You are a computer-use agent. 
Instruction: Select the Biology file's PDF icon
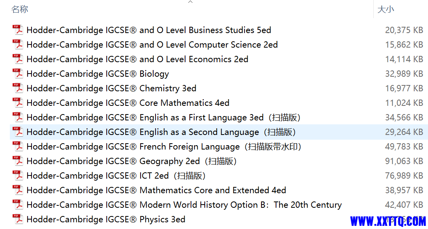[x=18, y=74]
